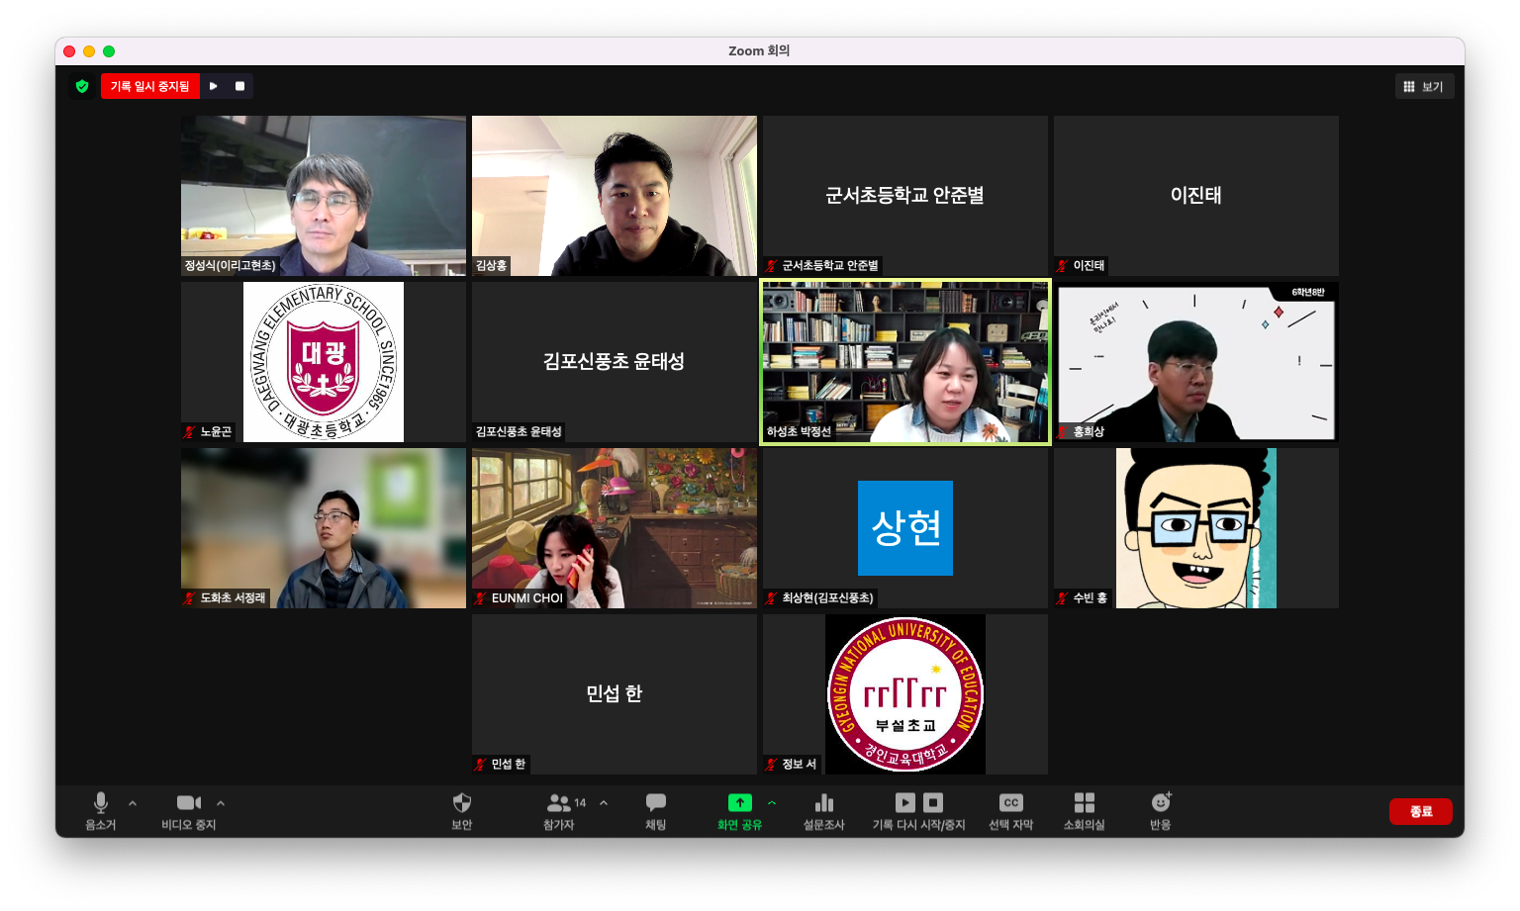Select the highlighted 하성초 박정선 video tile
Image resolution: width=1520 pixels, height=911 pixels.
905,362
